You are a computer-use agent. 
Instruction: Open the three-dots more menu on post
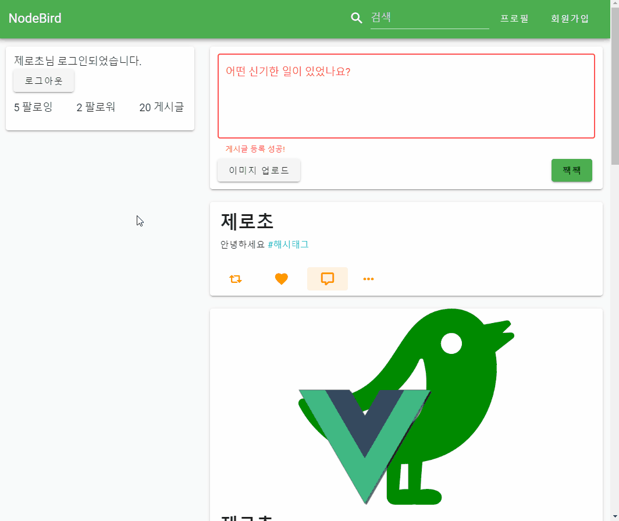pyautogui.click(x=368, y=279)
